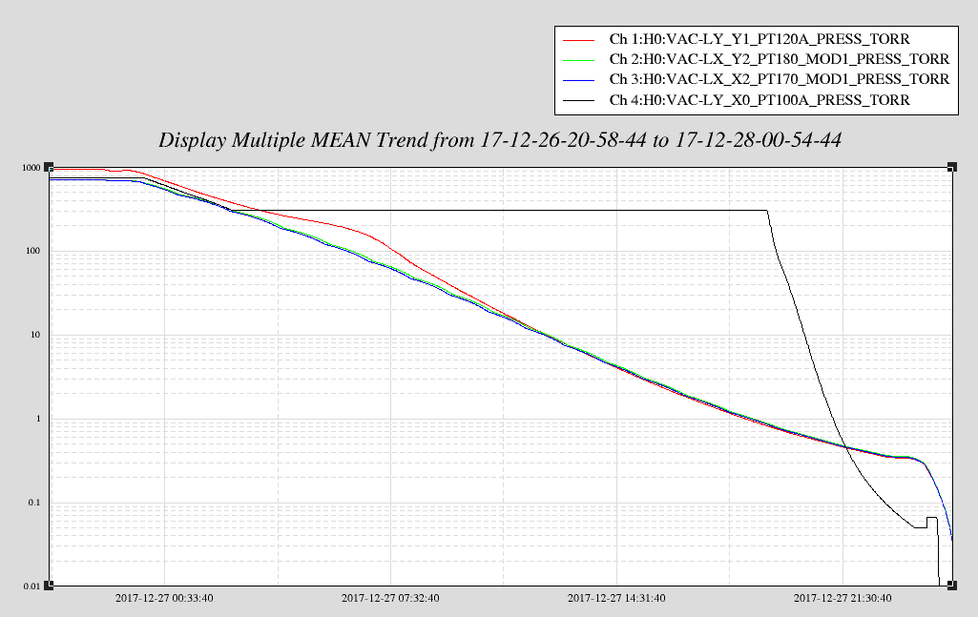Click the black line sample in legend
This screenshot has width=978, height=617.
[x=578, y=100]
